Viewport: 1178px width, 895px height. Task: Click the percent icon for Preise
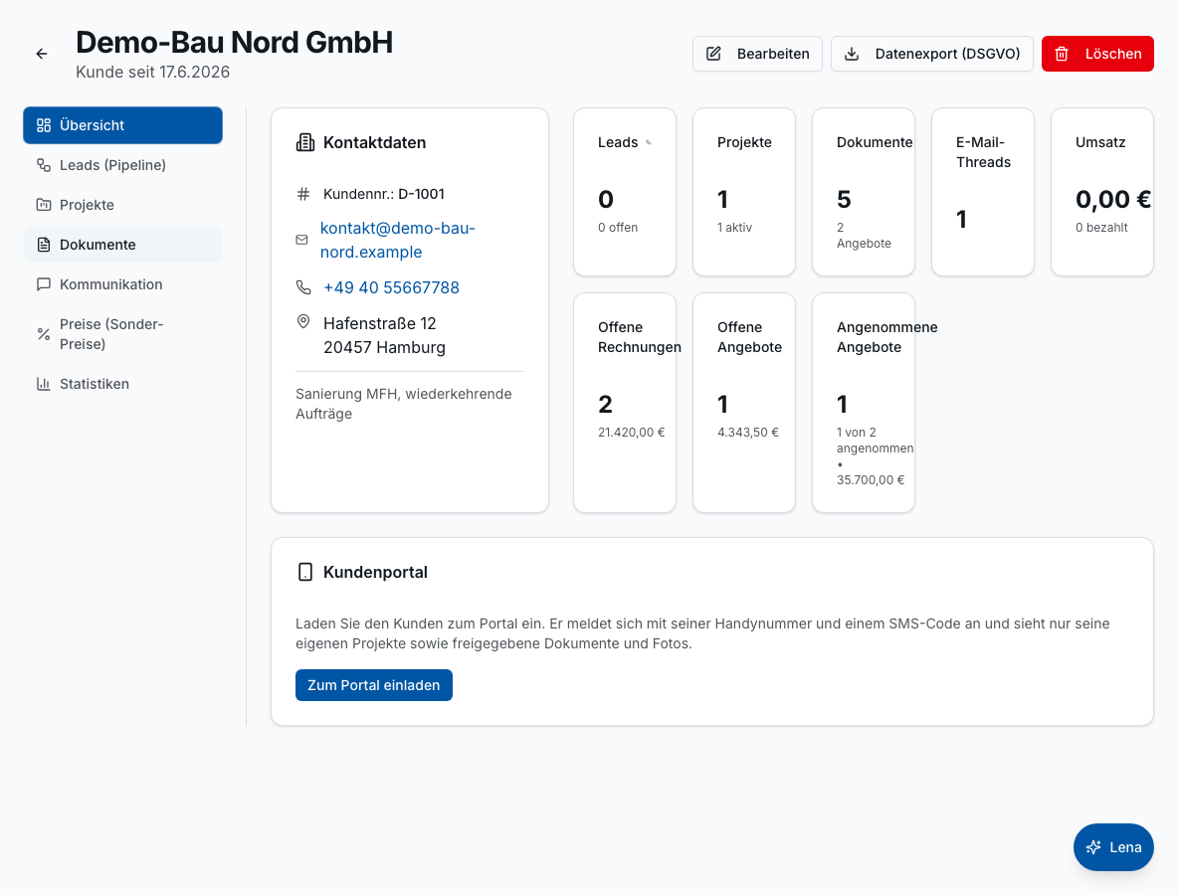pos(44,334)
